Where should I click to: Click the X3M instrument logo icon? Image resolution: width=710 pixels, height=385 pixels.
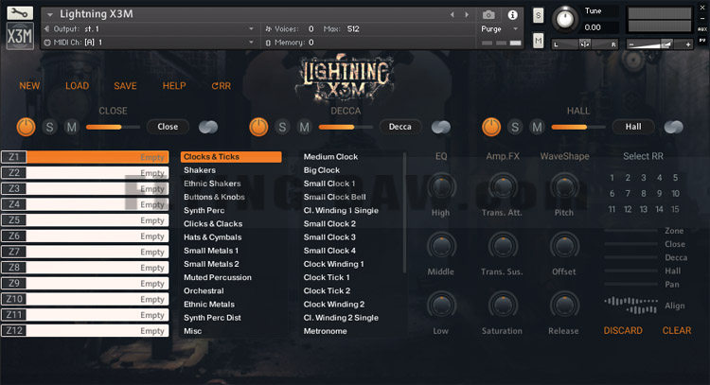point(20,36)
